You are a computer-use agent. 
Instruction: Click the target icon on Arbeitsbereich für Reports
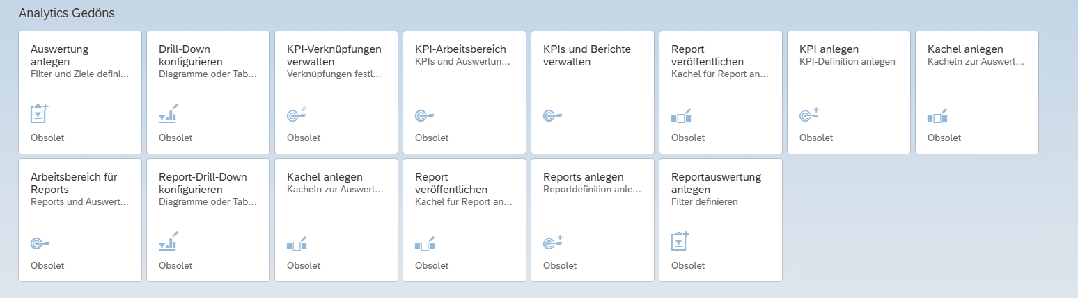pos(40,243)
